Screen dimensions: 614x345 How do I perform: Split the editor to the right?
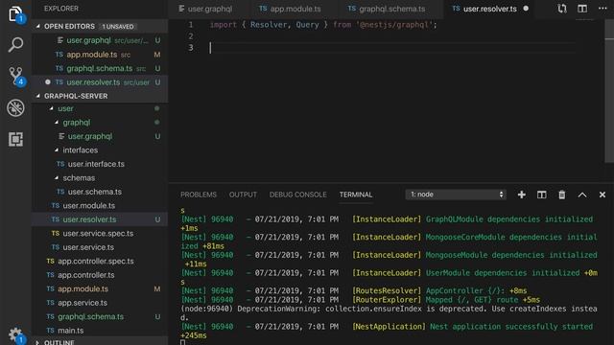point(582,9)
